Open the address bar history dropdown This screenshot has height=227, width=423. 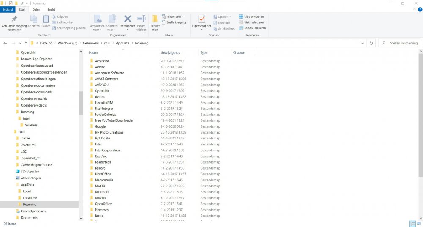pos(363,43)
